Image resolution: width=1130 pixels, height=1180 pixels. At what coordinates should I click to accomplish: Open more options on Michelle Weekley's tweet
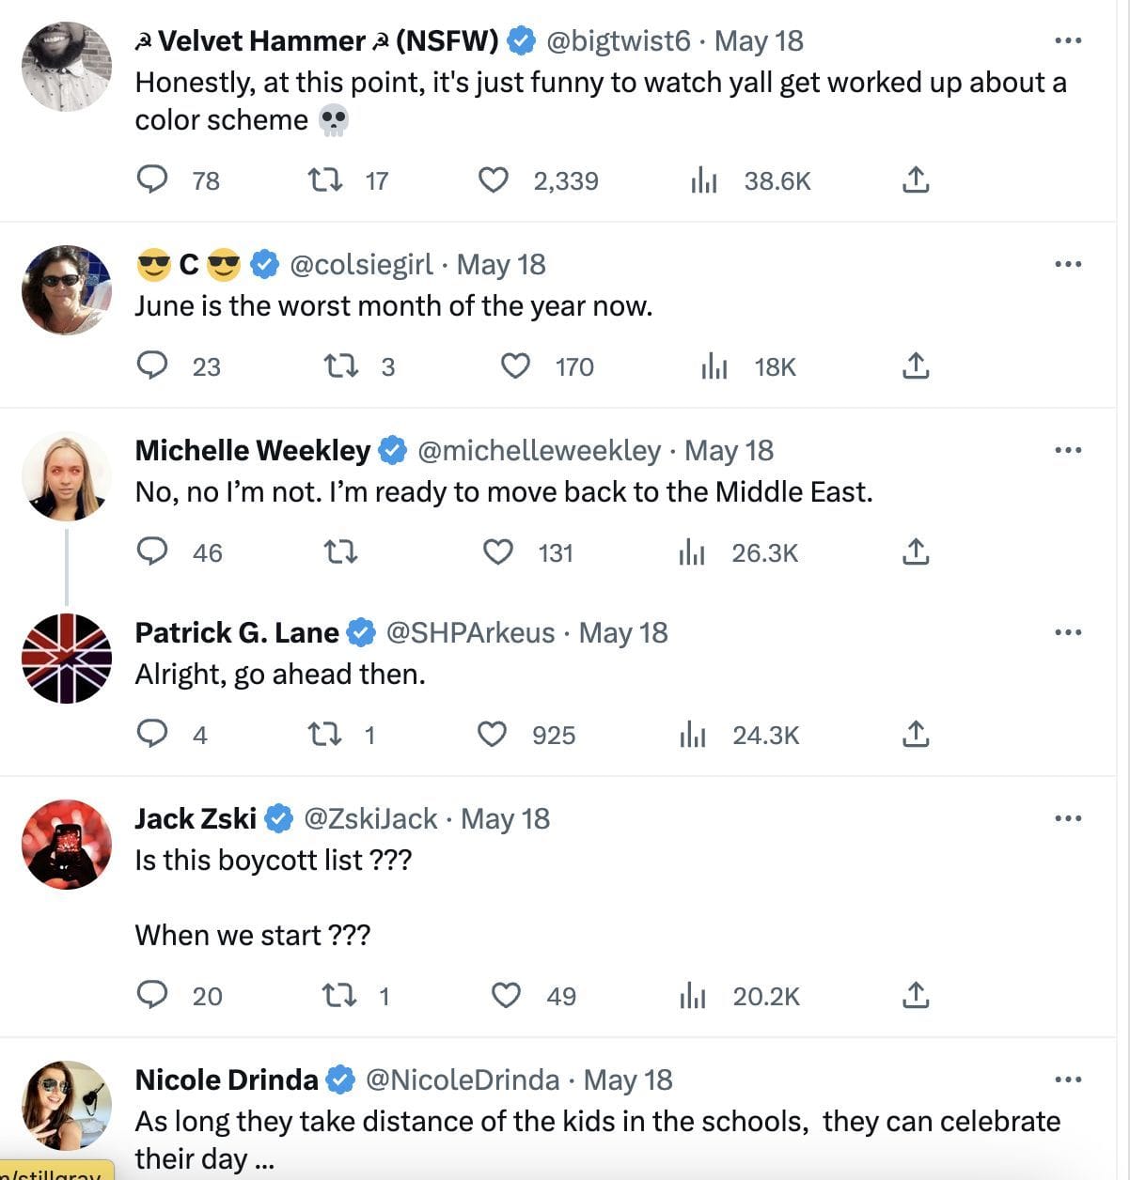click(x=1068, y=450)
